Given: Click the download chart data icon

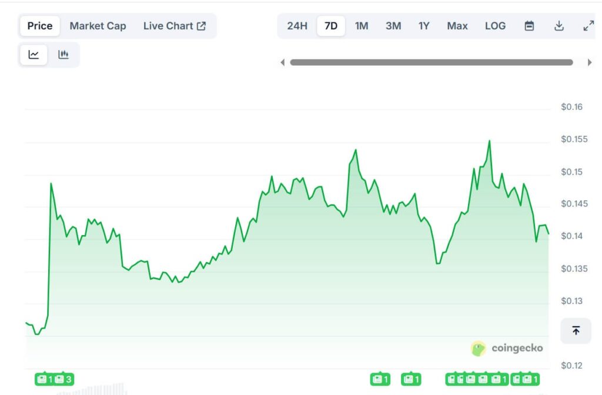Looking at the screenshot, I should pos(559,26).
